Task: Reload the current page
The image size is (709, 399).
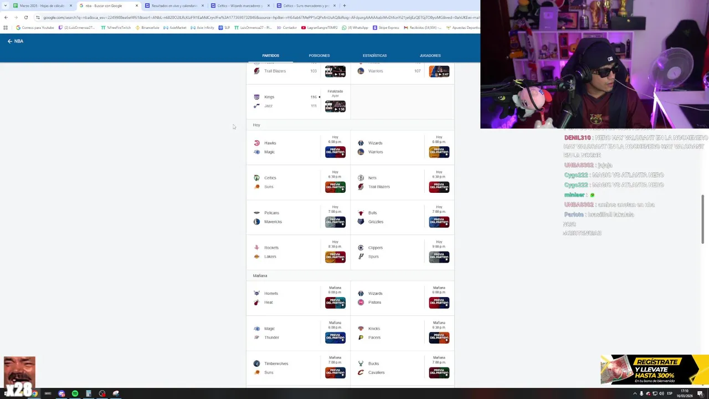Action: (25, 17)
